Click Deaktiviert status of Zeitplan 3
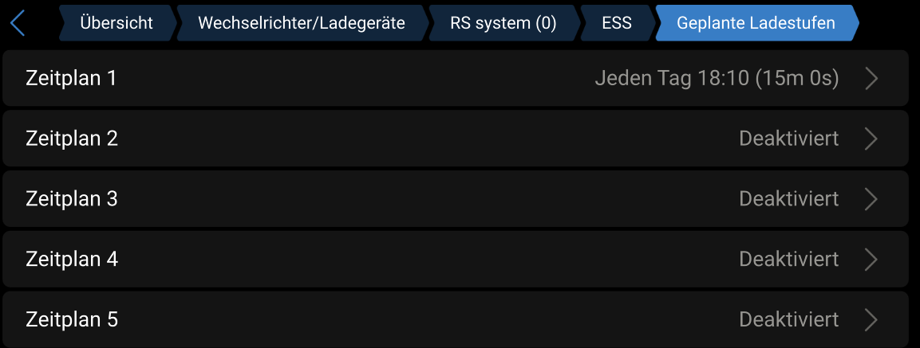This screenshot has width=920, height=348. tap(788, 199)
